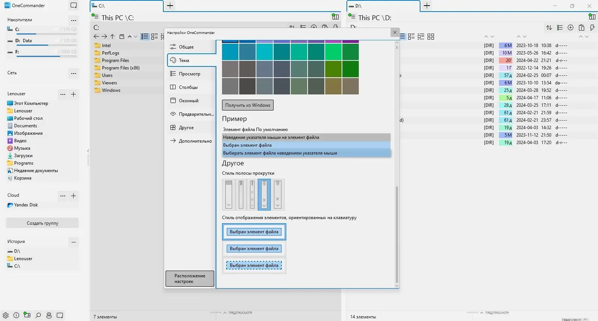Switch D: pane to large tiles view
The height and width of the screenshot is (321, 598).
point(431,37)
